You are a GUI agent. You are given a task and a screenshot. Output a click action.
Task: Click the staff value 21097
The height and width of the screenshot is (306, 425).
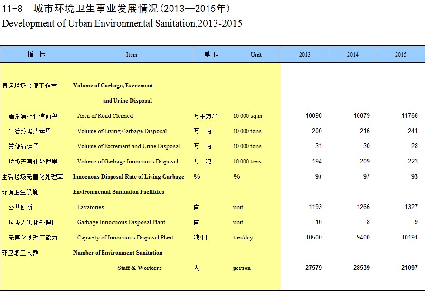(409, 268)
